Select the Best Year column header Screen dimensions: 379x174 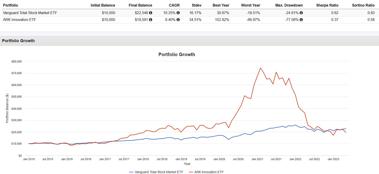221,5
